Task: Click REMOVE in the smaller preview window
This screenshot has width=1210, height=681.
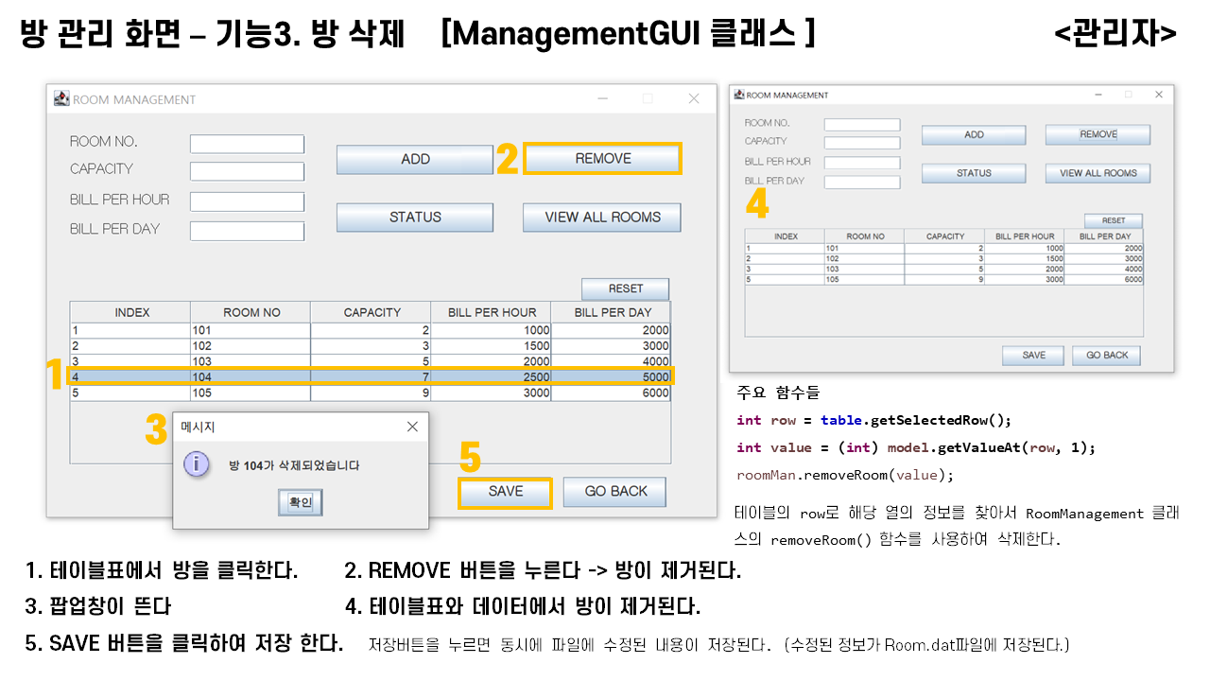Action: click(x=1097, y=134)
